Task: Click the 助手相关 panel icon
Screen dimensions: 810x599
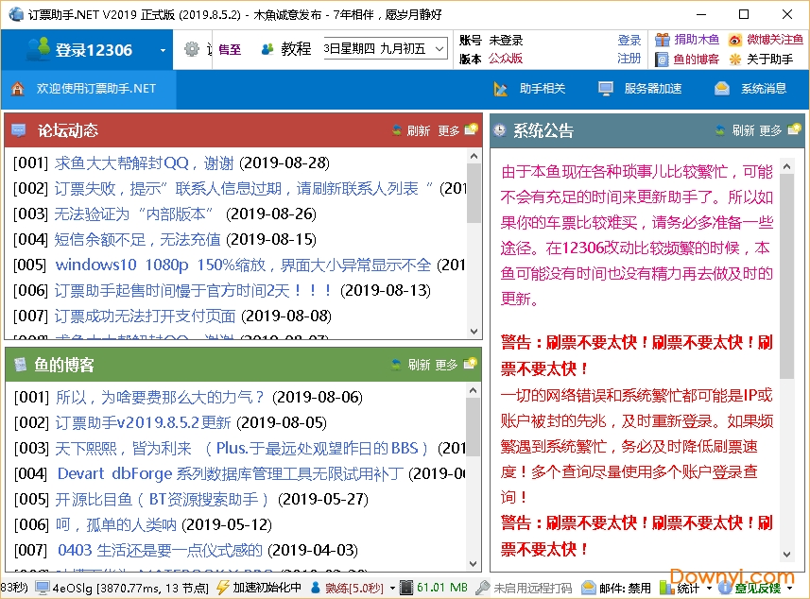Action: tap(499, 90)
